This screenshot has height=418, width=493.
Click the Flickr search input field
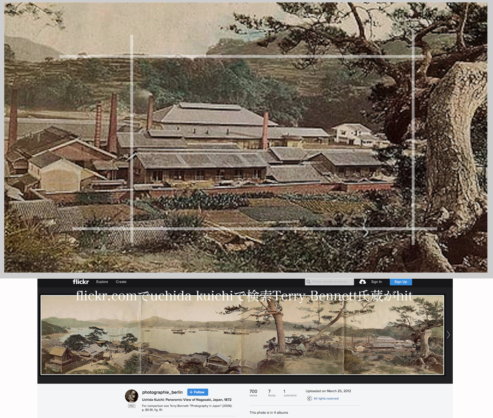point(332,282)
